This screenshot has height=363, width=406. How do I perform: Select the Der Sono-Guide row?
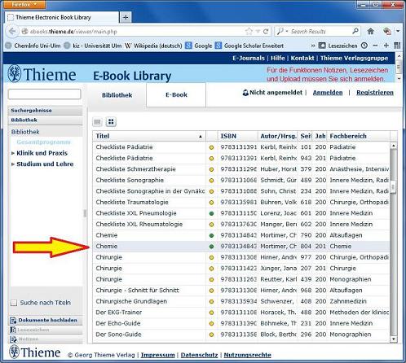[x=241, y=335]
